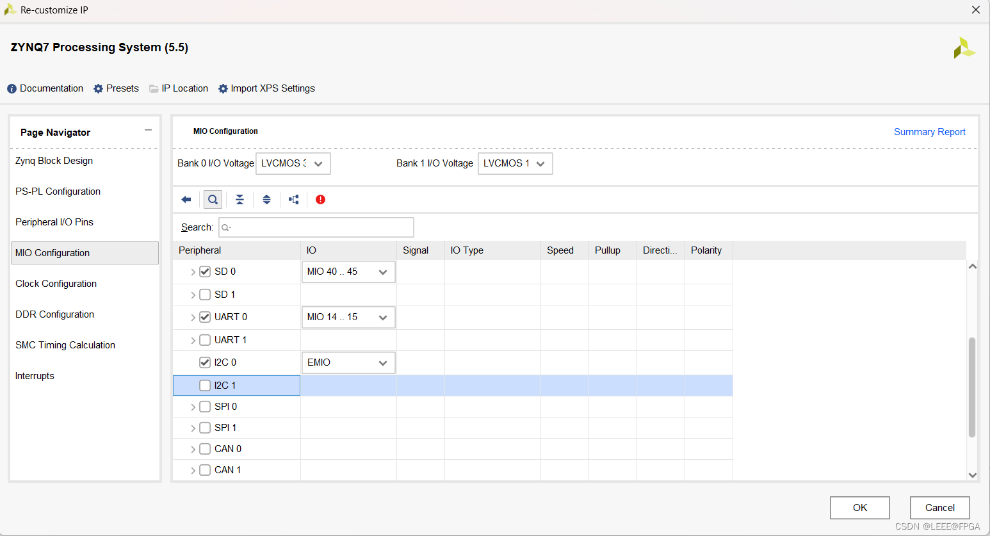Click the scroll up arrow of table
This screenshot has width=990, height=536.
point(972,266)
